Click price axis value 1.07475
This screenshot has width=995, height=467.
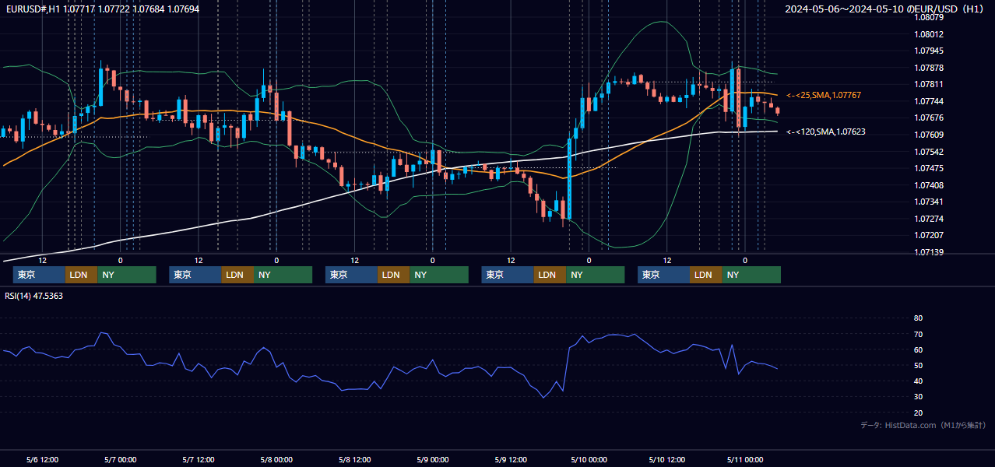[929, 168]
